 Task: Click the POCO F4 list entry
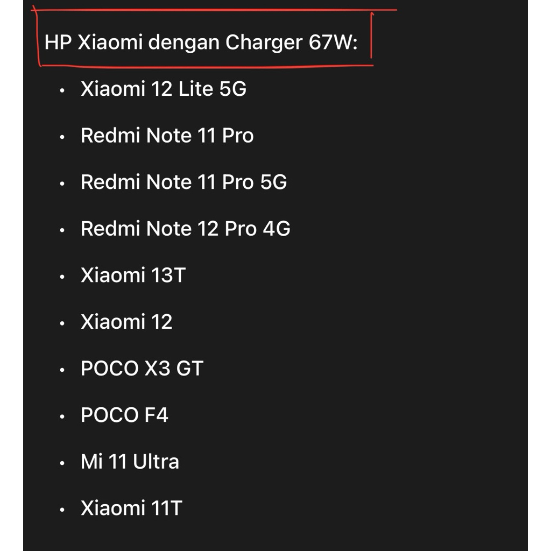(x=124, y=415)
